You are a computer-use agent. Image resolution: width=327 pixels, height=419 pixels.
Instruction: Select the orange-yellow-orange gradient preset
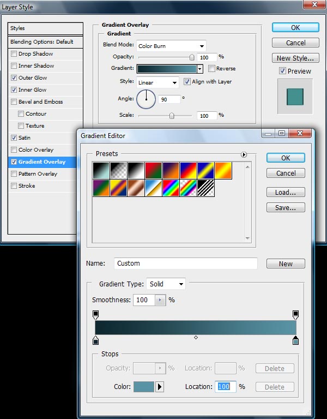click(x=223, y=170)
